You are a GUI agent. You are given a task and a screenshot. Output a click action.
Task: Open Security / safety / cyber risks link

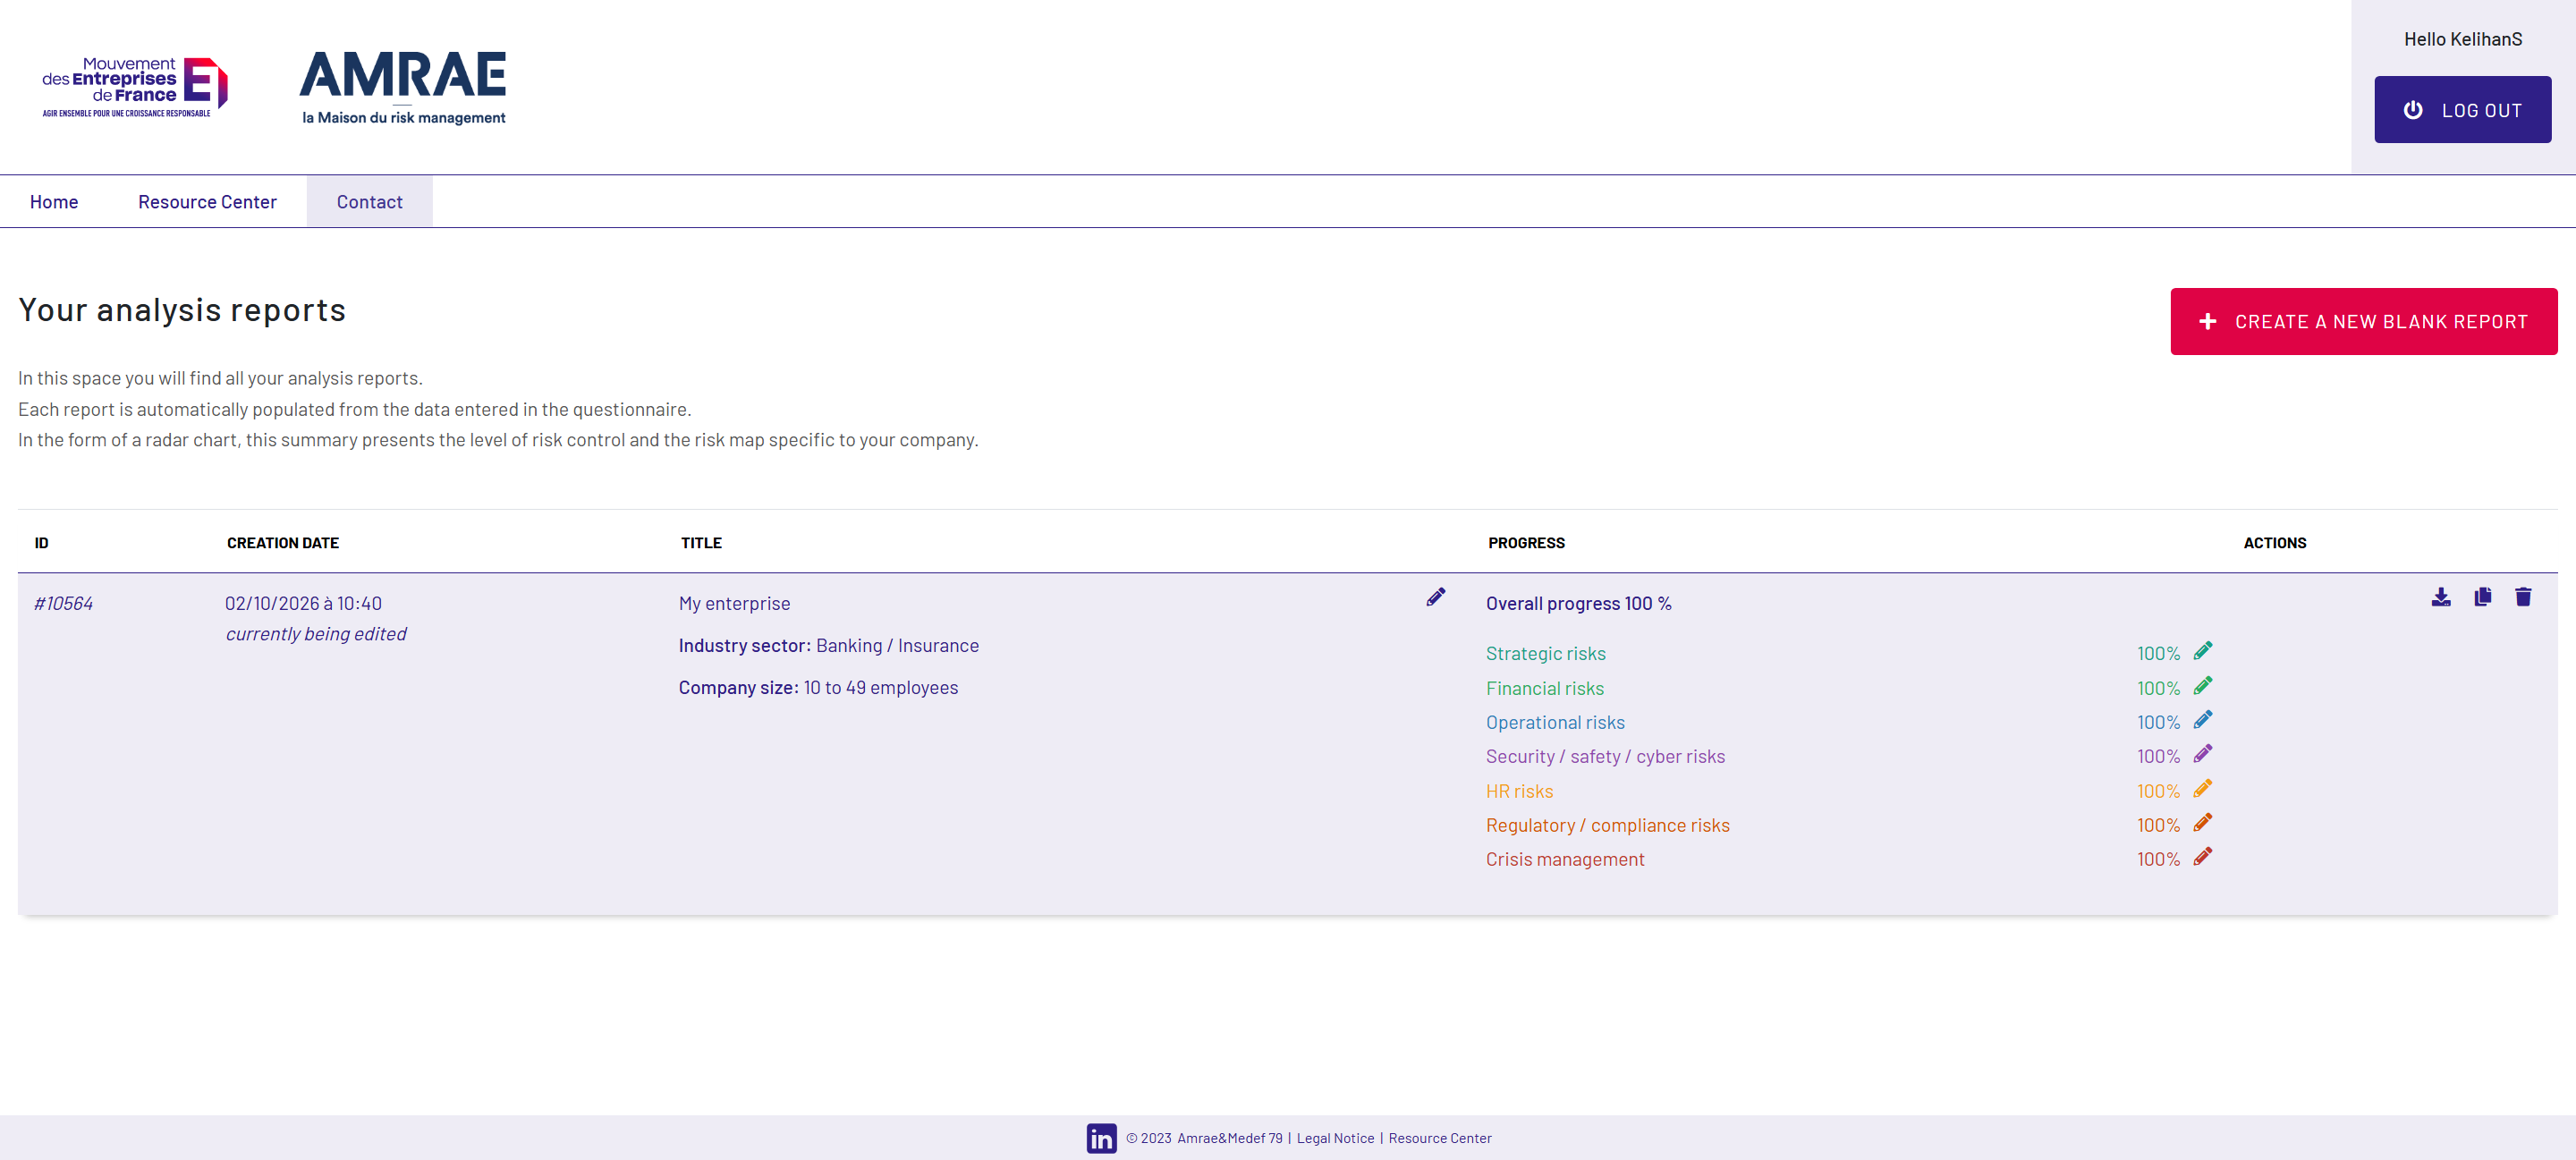[1605, 757]
